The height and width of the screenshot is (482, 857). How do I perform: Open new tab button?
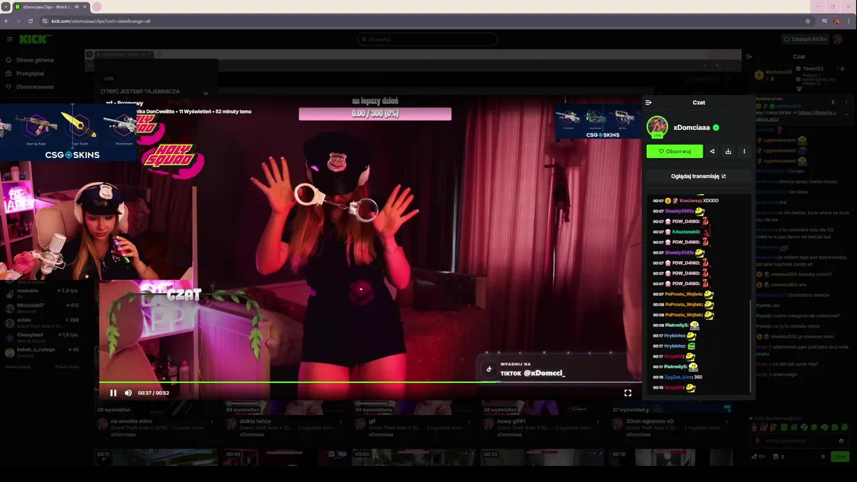coord(96,7)
